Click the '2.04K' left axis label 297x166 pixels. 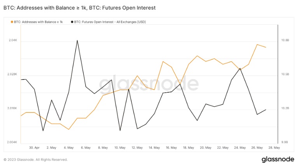pos(12,40)
